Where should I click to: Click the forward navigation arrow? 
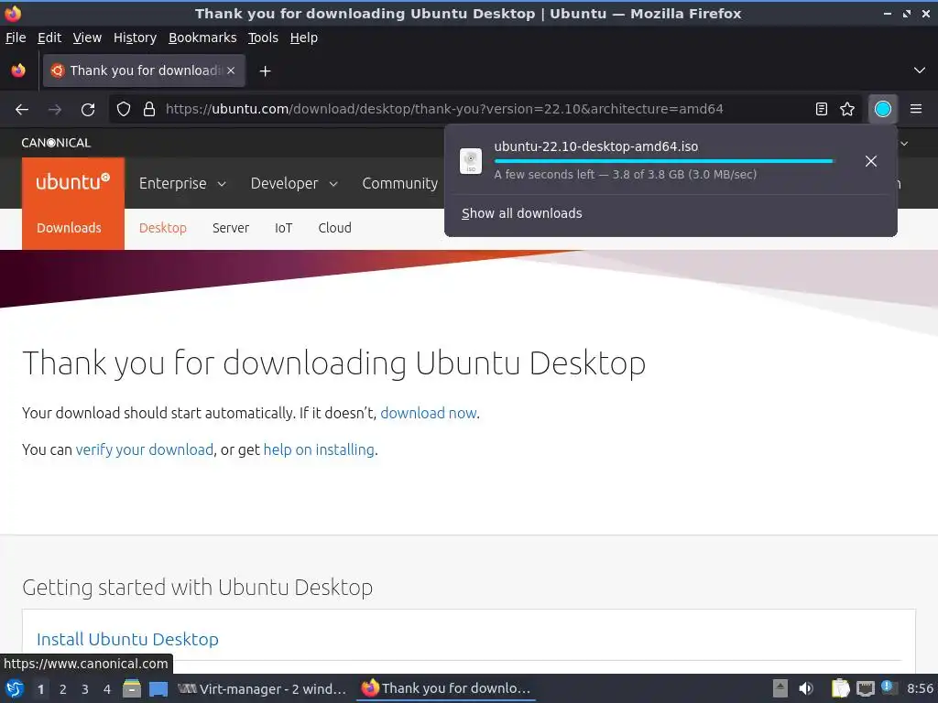pos(55,110)
